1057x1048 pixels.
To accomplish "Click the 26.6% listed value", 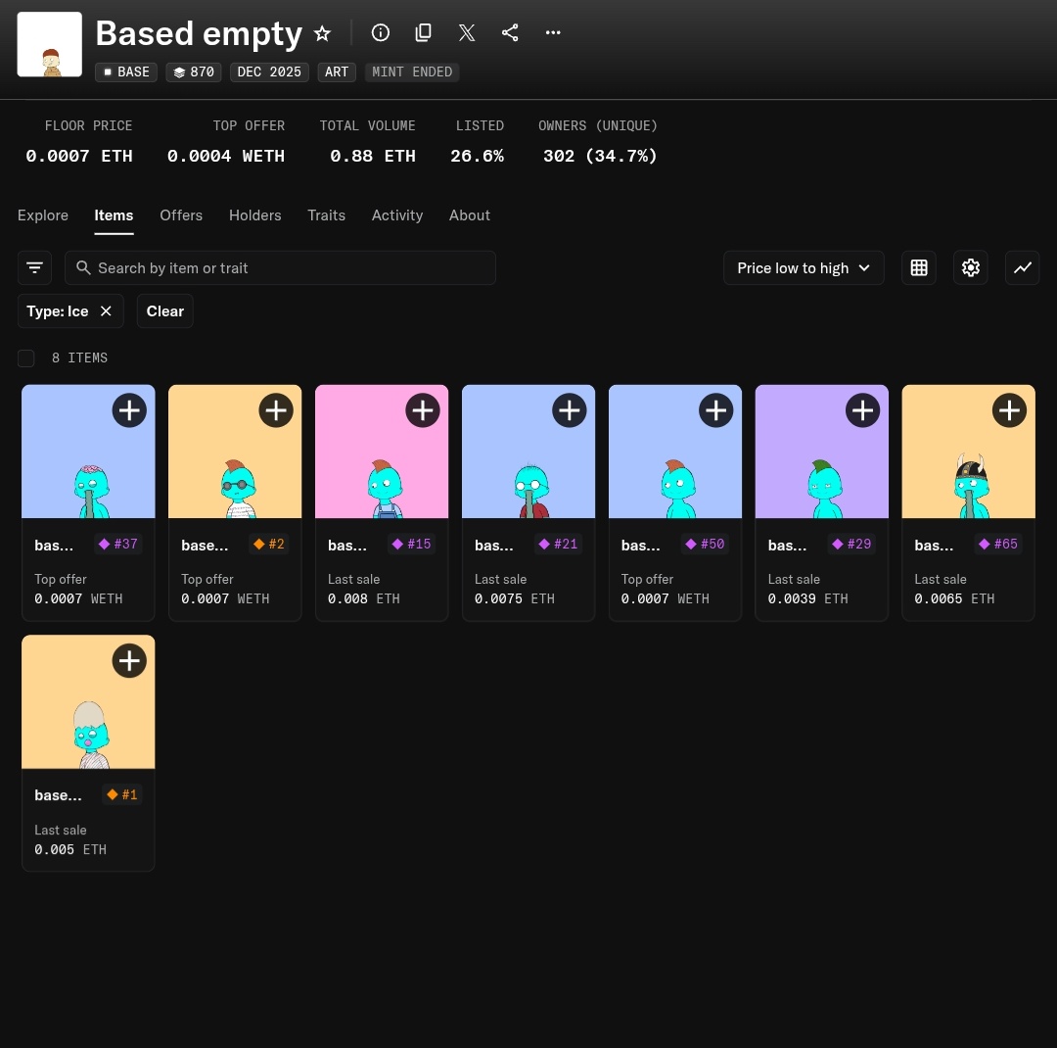I will (x=478, y=156).
